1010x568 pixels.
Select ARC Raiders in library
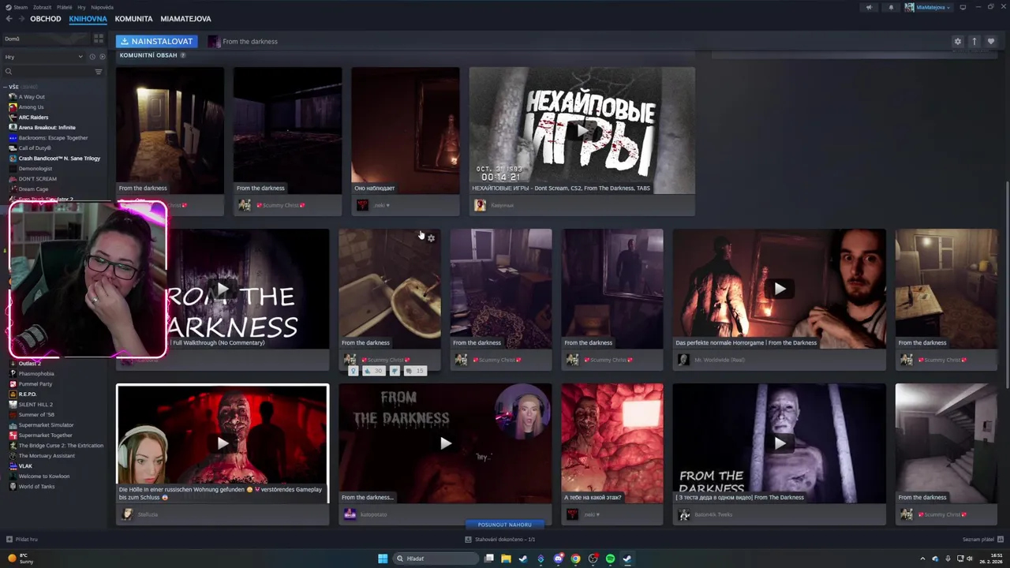pos(33,118)
